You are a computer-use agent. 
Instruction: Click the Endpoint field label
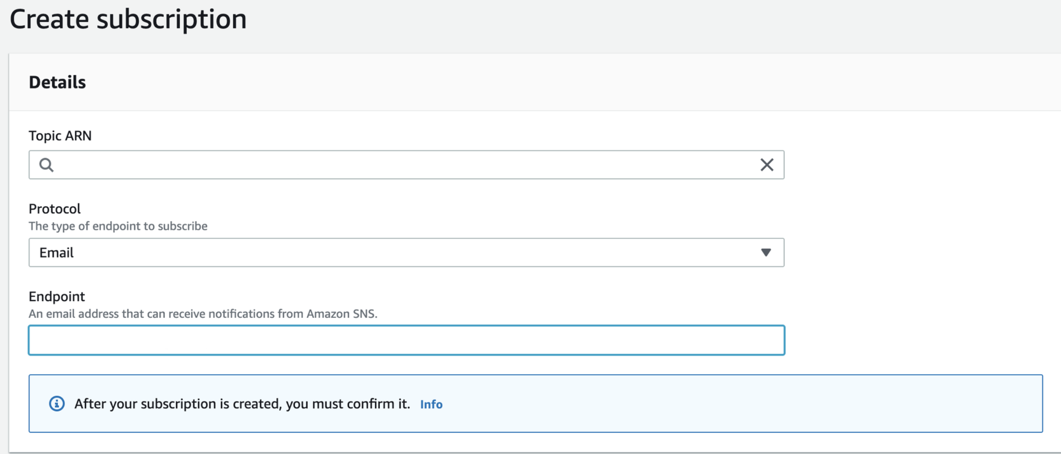point(57,297)
